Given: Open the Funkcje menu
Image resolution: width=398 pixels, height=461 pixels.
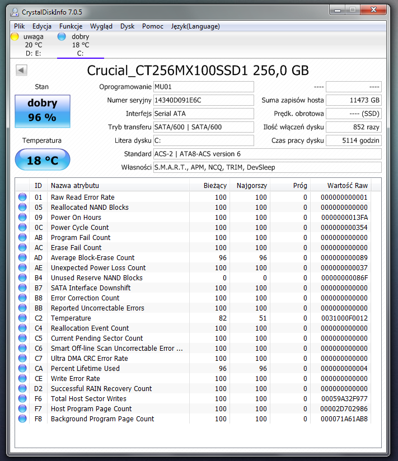Looking at the screenshot, I should pos(71,26).
